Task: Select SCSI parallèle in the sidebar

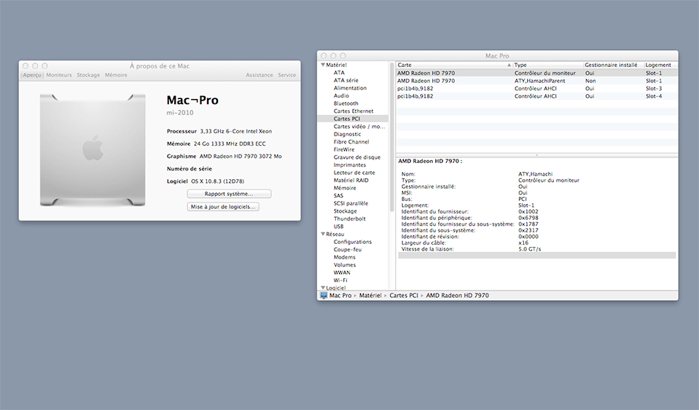Action: tap(351, 203)
